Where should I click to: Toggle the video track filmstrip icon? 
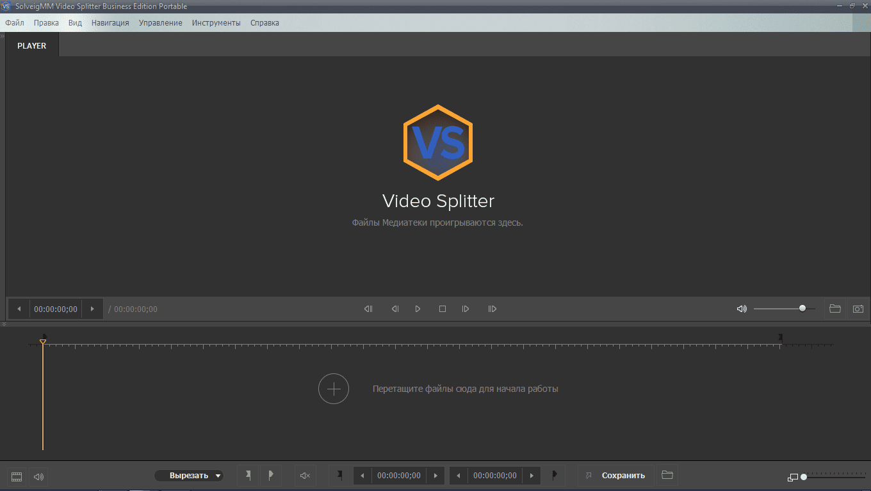(x=17, y=476)
